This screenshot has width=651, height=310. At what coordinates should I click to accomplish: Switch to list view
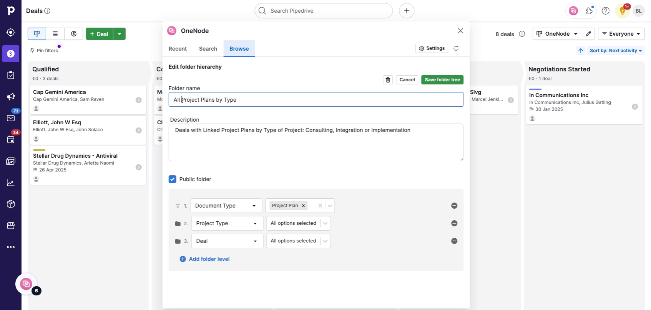[55, 34]
